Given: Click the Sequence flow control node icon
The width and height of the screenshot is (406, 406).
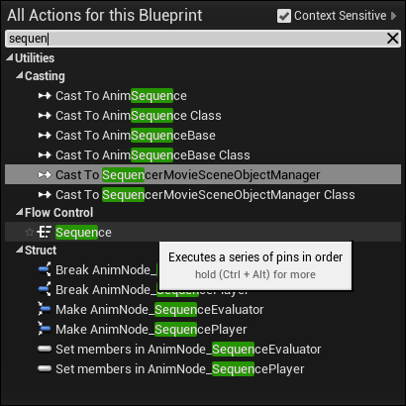Looking at the screenshot, I should pyautogui.click(x=45, y=233).
